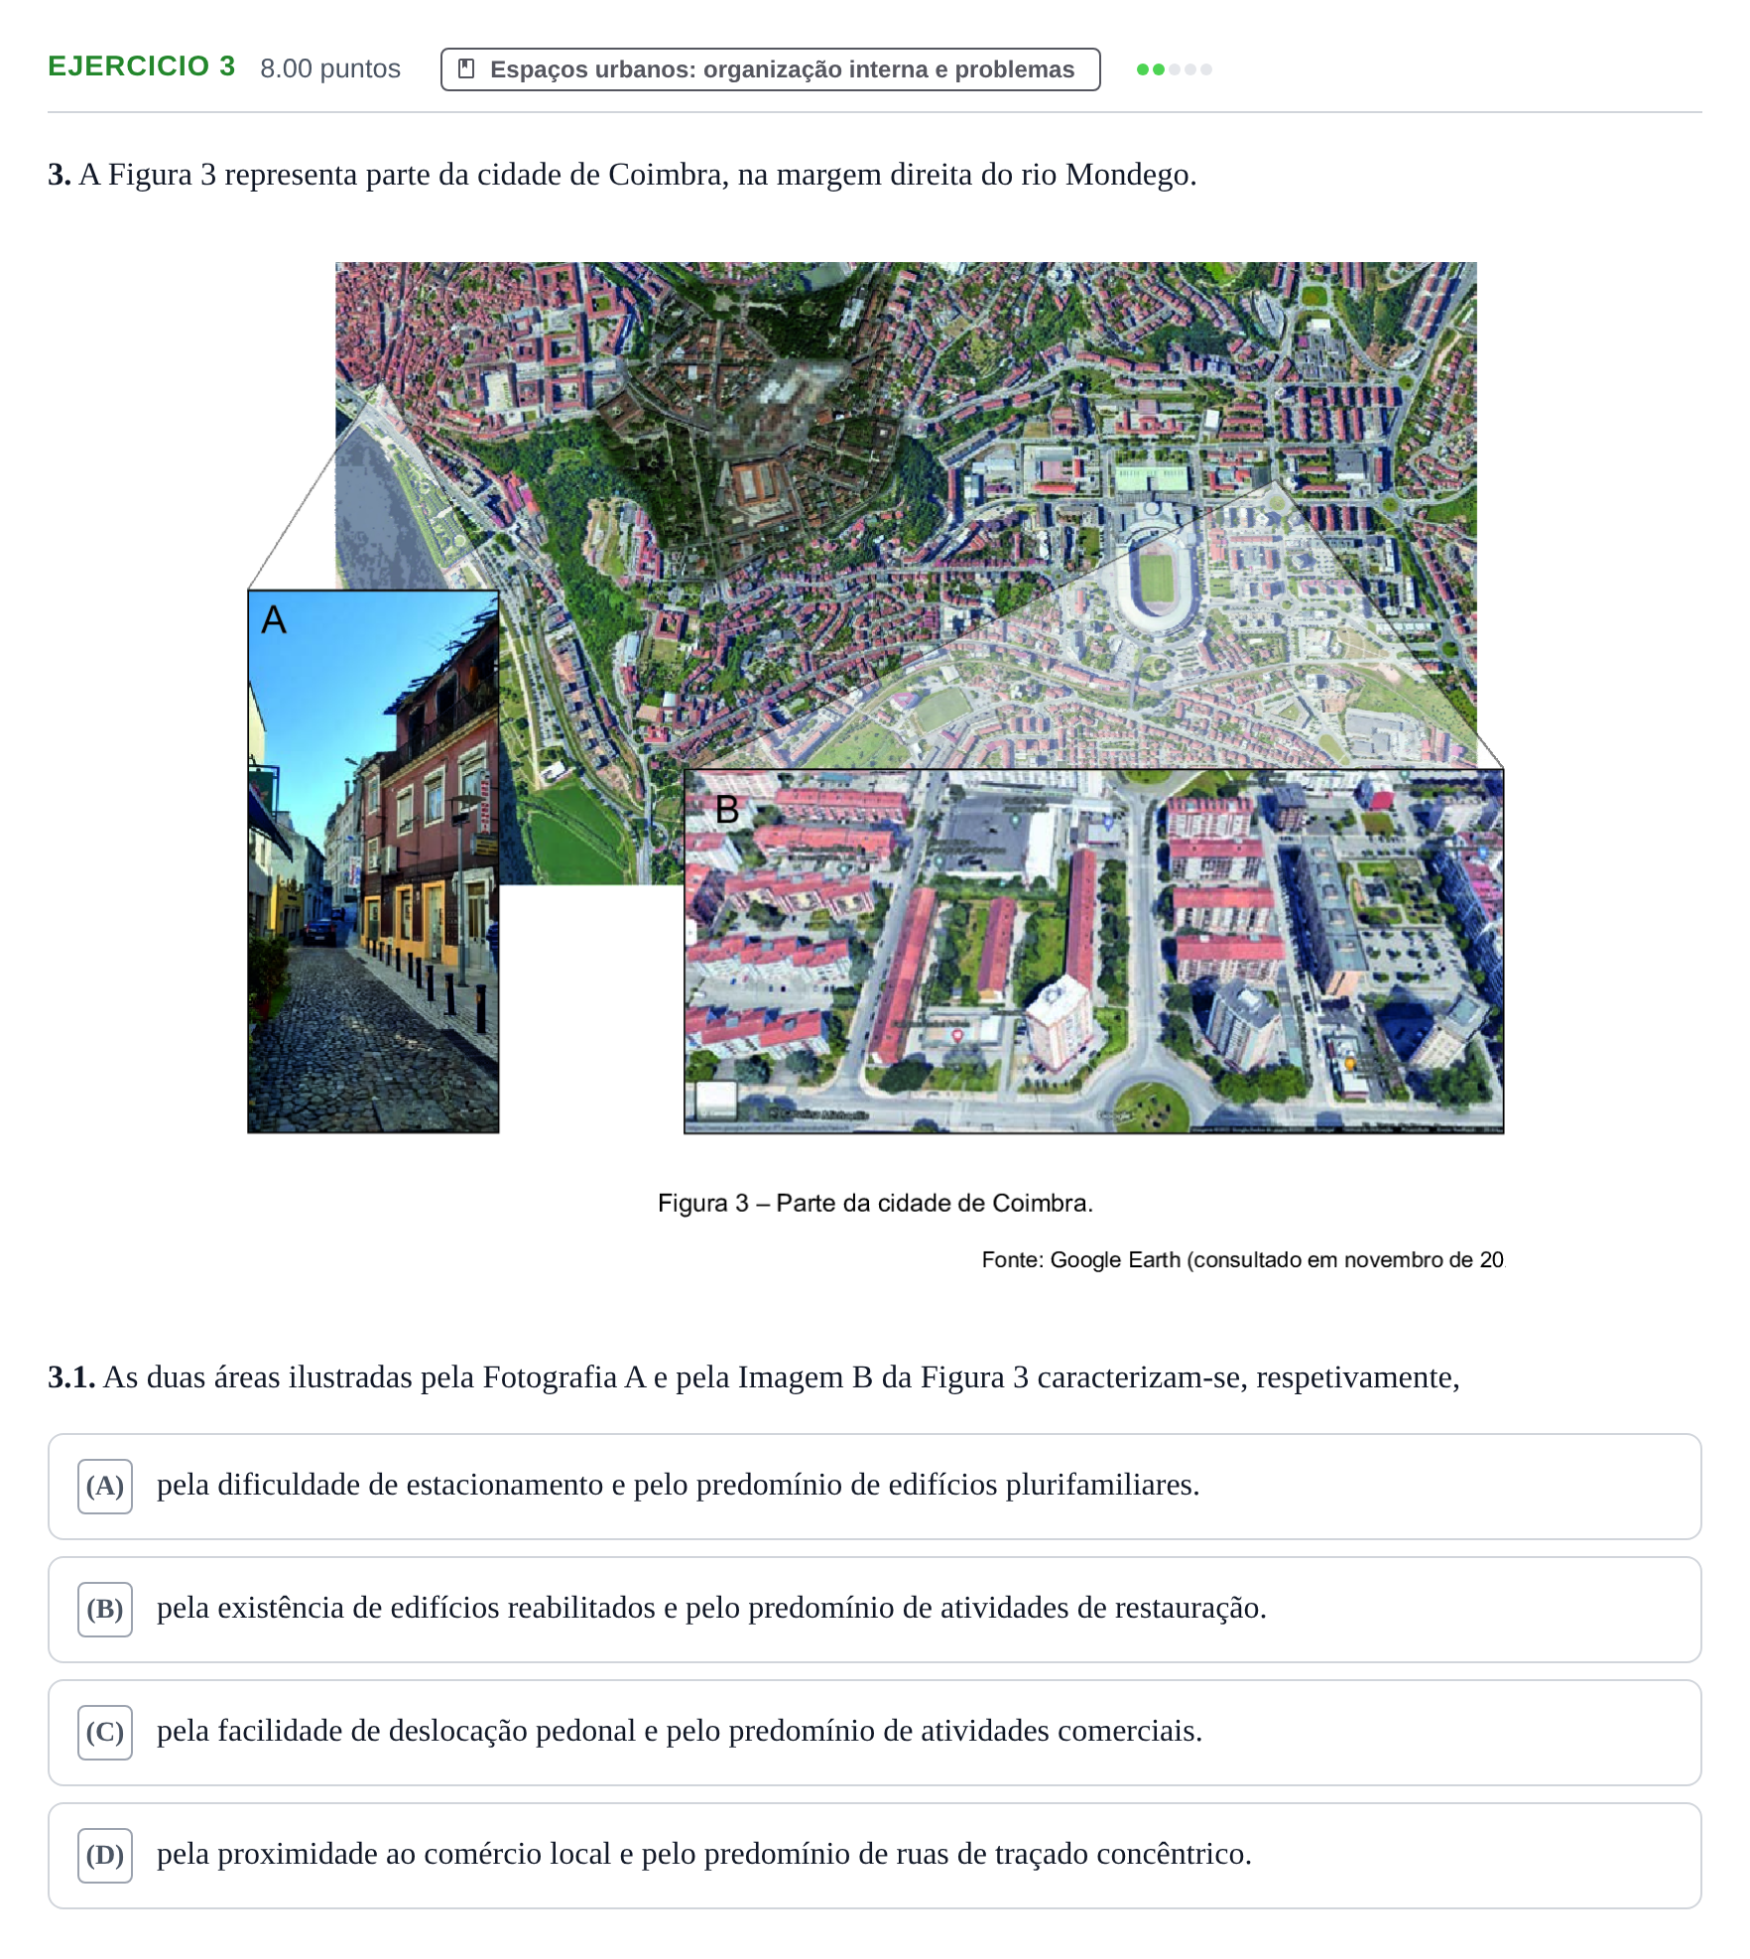Select answer option (B) about edifícios reabilitados
The height and width of the screenshot is (1959, 1750).
pos(874,1609)
